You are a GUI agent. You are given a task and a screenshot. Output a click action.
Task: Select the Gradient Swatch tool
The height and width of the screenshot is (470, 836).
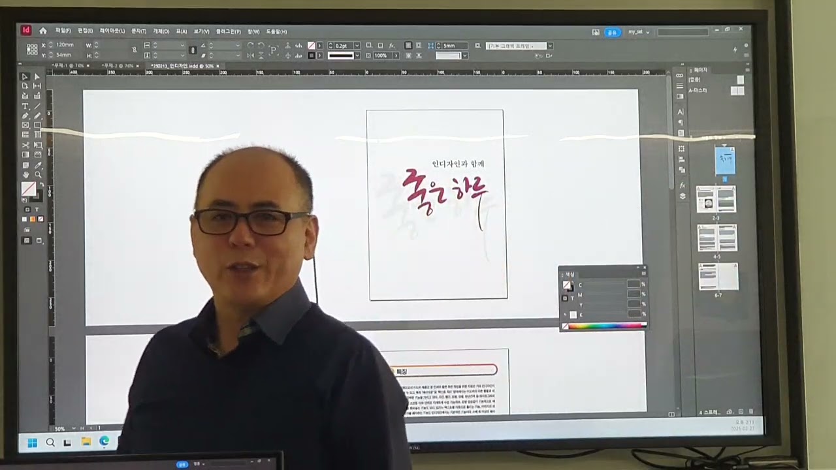tap(25, 155)
